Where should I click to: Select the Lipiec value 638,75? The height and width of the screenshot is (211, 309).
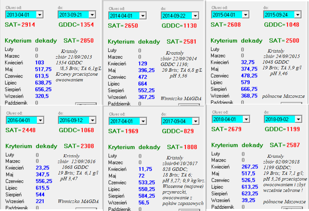pyautogui.click(x=43, y=82)
